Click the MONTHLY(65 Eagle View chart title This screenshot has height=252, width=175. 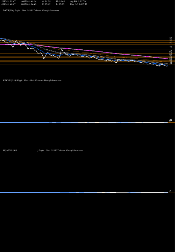coord(43,150)
